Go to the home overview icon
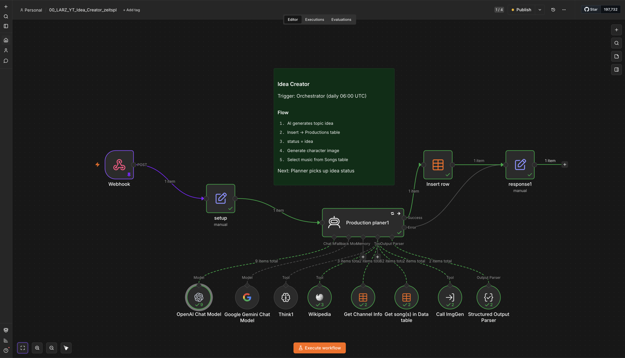Viewport: 625px width, 358px height. tap(6, 40)
